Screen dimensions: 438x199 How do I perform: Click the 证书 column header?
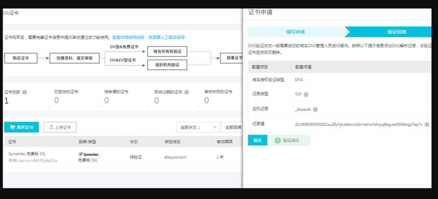(x=12, y=142)
